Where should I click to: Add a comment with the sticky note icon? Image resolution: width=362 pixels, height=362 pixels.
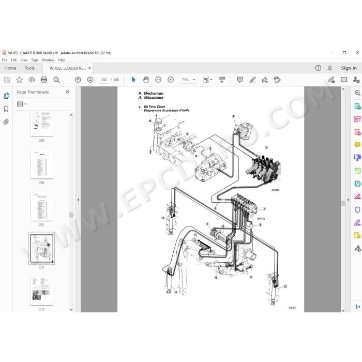[240, 80]
